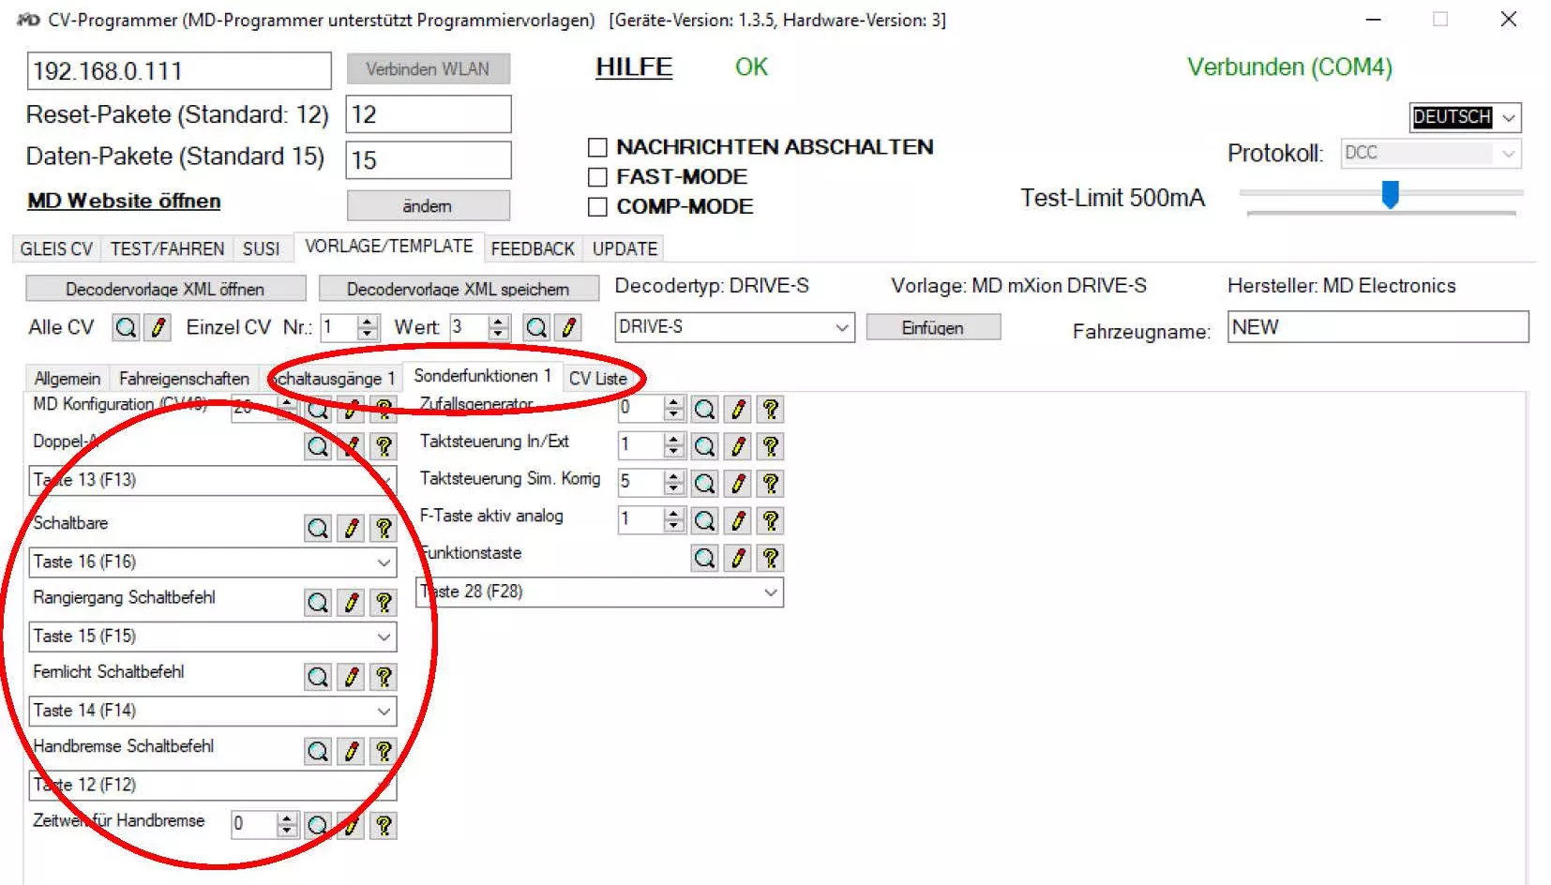
Task: Click the read (magnifier) icon for Zufallsgenerator
Action: coord(704,410)
